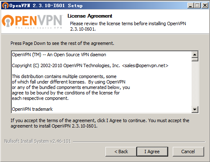Click the License Agreement heading
The image size is (210, 162).
point(90,16)
